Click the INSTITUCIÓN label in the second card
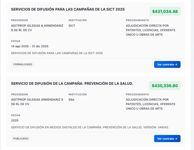This screenshot has width=194, height=150. [x=77, y=95]
